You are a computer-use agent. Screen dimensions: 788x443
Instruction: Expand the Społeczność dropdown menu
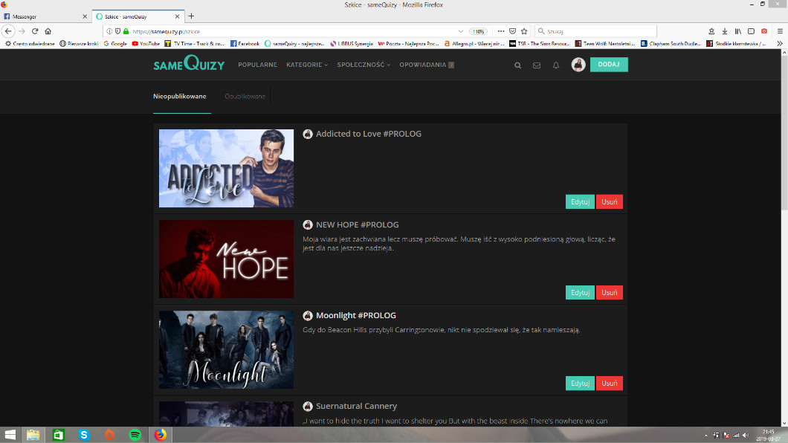364,65
